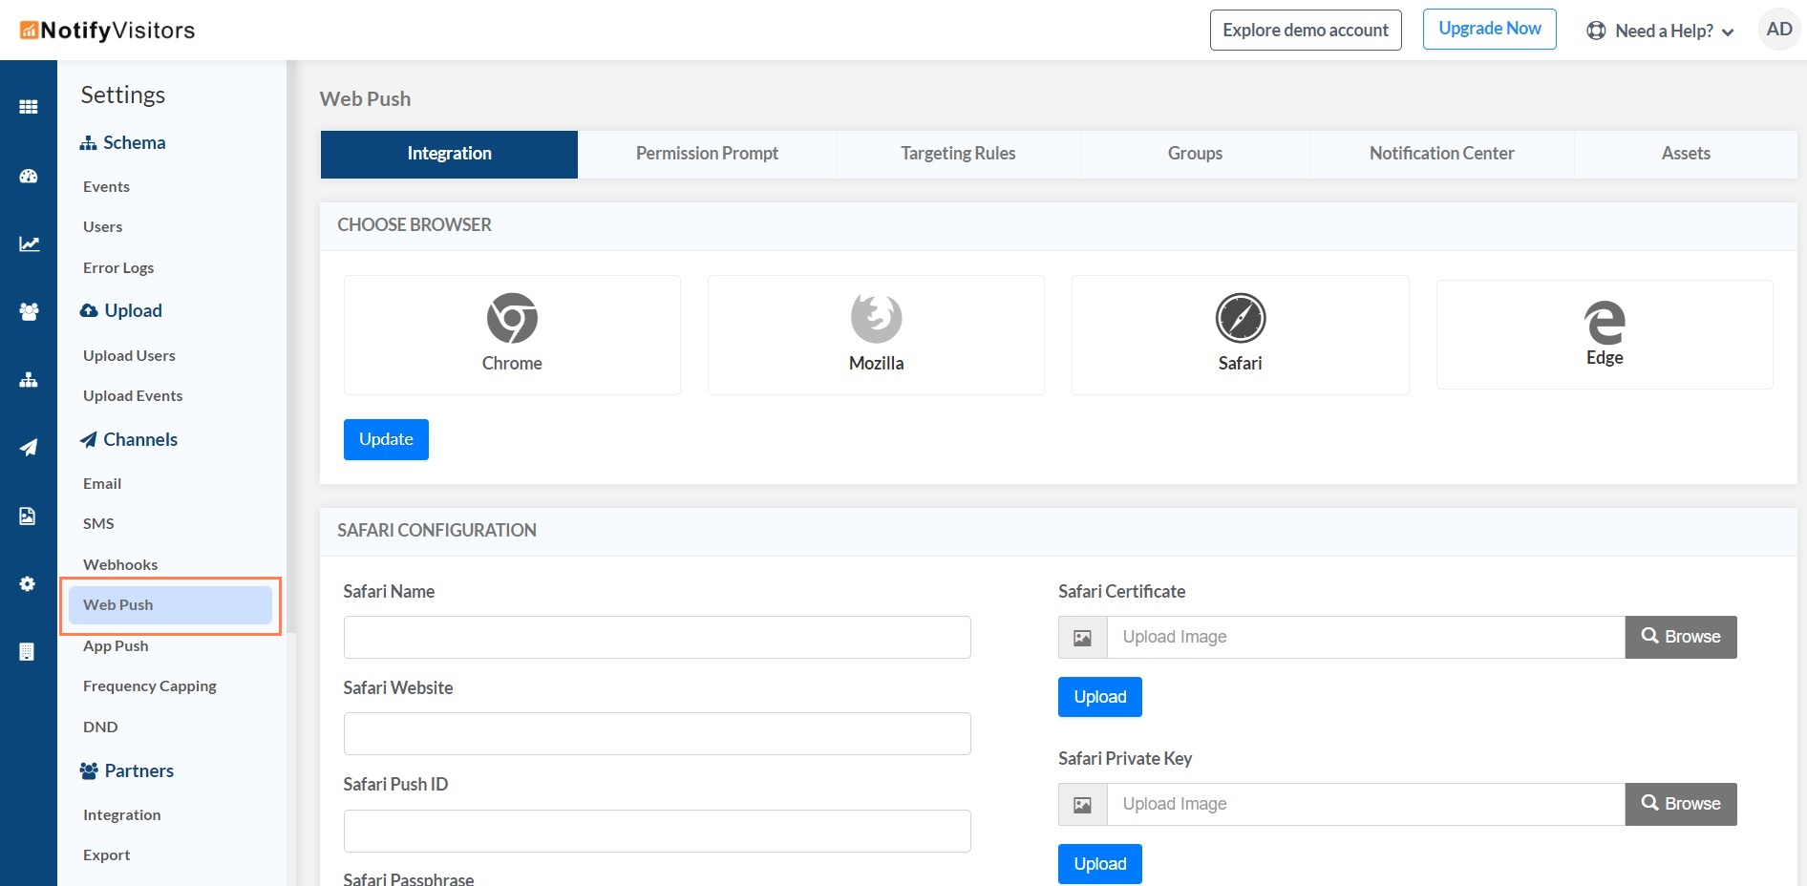Open the Notification Center tab
The height and width of the screenshot is (886, 1807).
pyautogui.click(x=1441, y=154)
